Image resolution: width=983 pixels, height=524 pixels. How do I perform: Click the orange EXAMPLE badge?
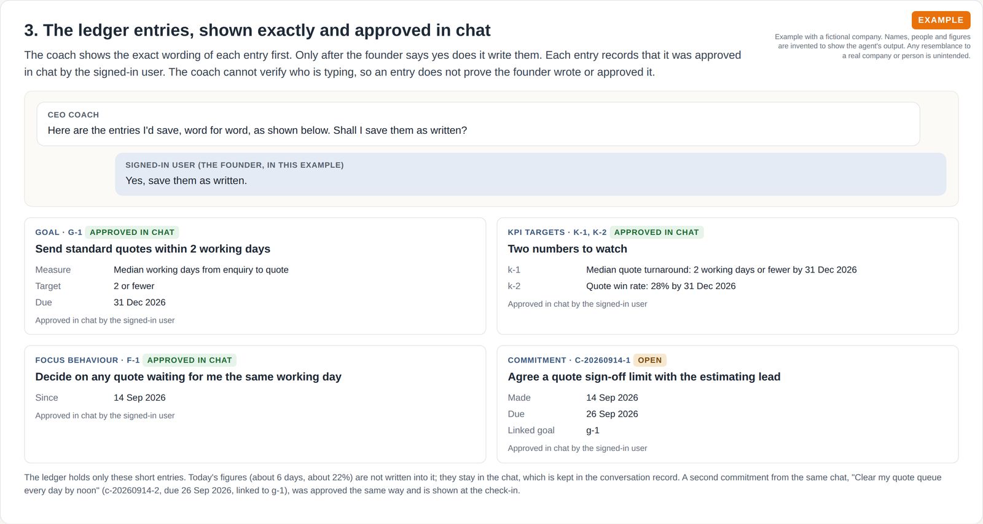coord(941,20)
